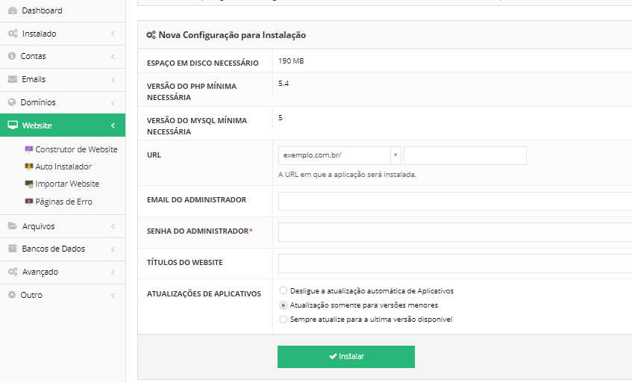
Task: Choose 'Sempre atualize para a ultima versão'
Action: [x=283, y=319]
